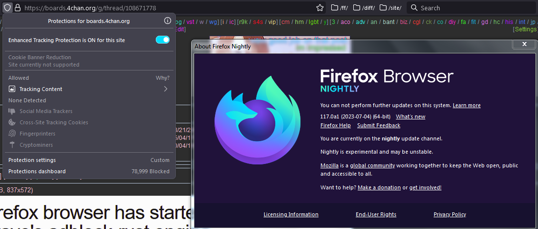The height and width of the screenshot is (229, 538).
Task: Open Licensing Information
Action: coord(291,215)
